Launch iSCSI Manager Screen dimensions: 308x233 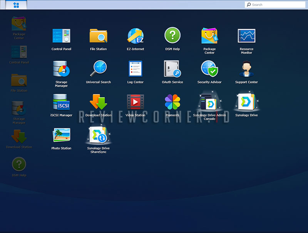point(61,102)
